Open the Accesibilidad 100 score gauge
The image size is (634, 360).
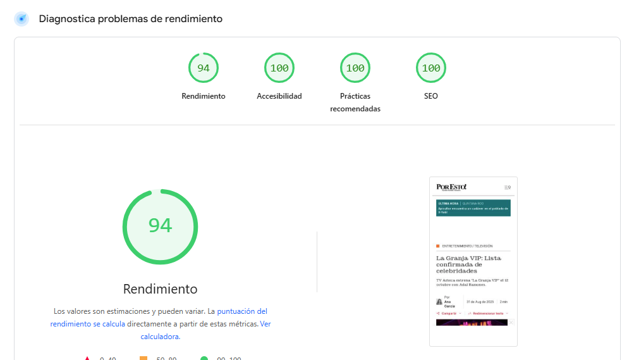coord(279,68)
